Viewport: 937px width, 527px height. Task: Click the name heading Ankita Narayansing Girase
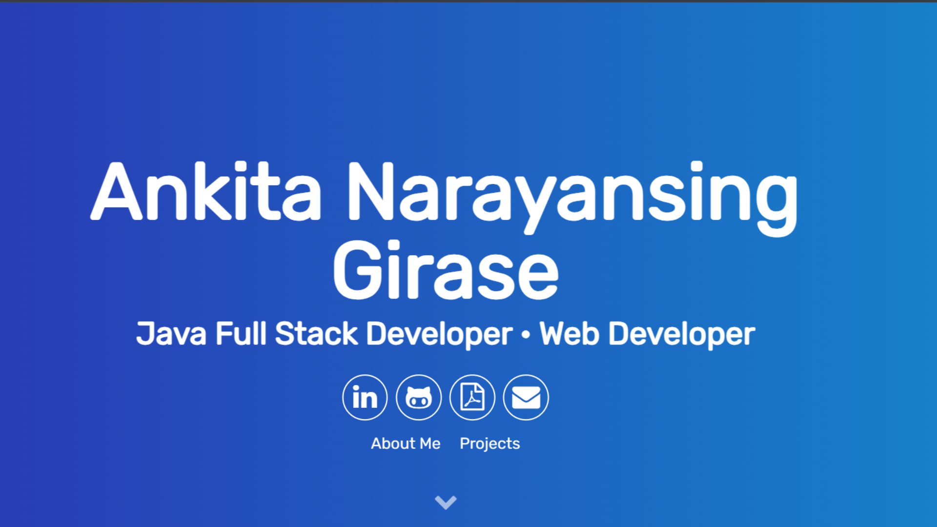click(445, 230)
